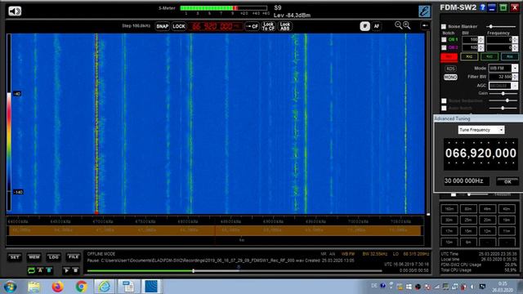Click the Lock To CF button

pos(268,26)
